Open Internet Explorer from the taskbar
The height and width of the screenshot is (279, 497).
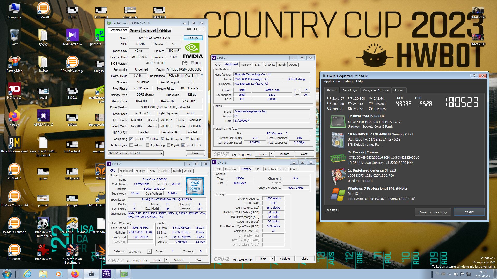coord(27,274)
